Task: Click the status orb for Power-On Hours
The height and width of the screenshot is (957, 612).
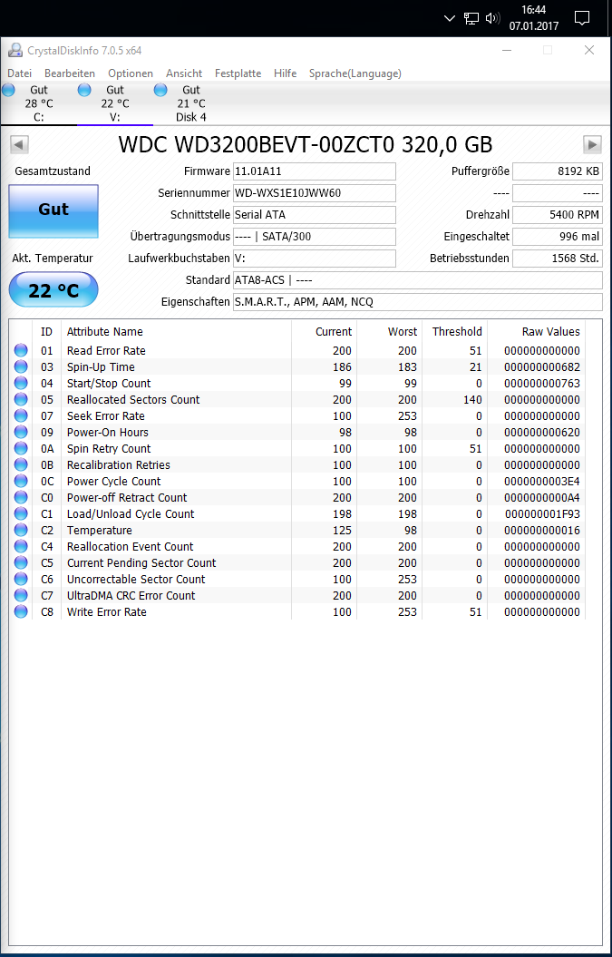Action: [22, 432]
